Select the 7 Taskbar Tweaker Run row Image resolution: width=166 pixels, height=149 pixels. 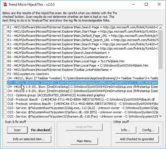tap(83, 78)
